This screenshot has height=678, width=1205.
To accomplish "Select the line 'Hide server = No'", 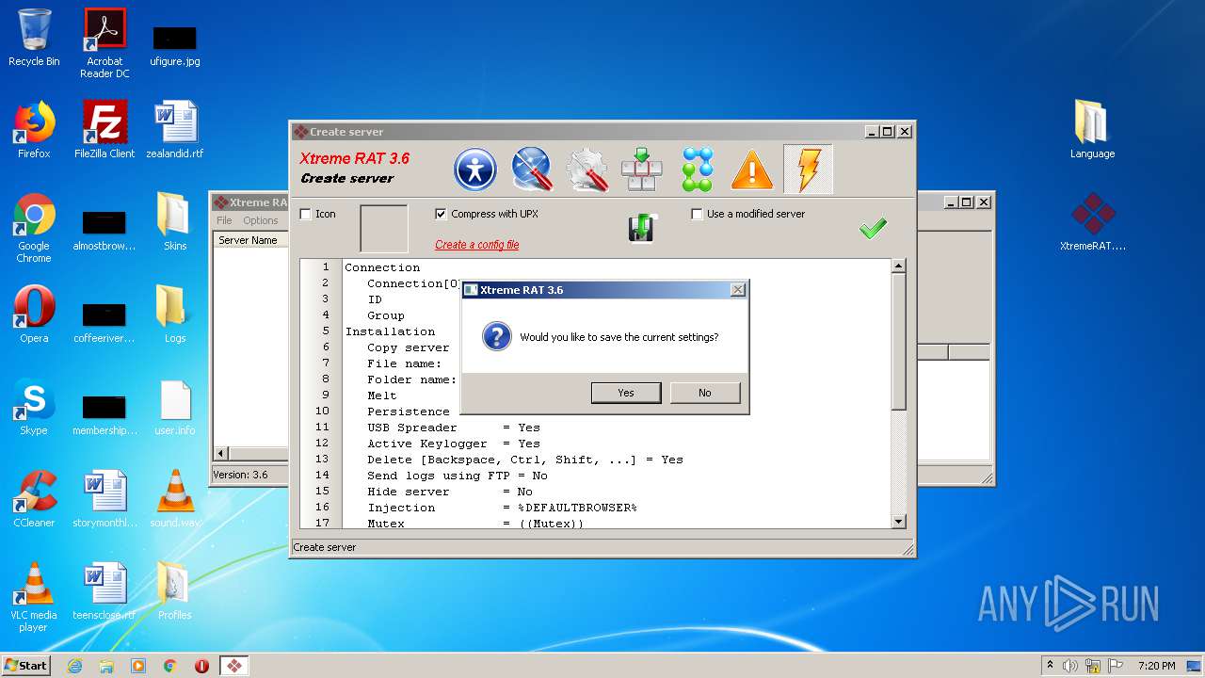I will pos(450,492).
